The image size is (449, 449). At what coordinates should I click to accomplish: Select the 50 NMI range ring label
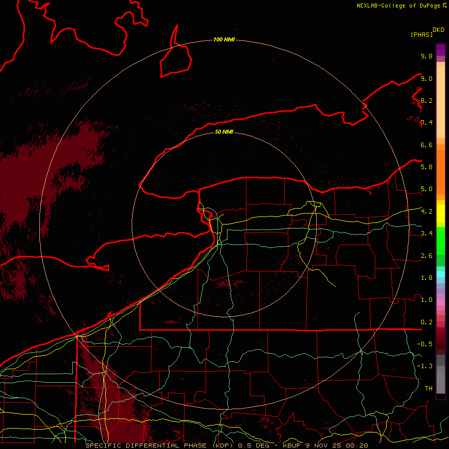click(x=224, y=132)
